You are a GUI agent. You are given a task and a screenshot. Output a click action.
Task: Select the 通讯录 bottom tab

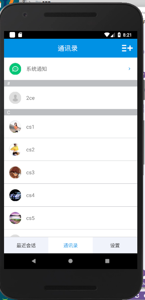click(70, 245)
